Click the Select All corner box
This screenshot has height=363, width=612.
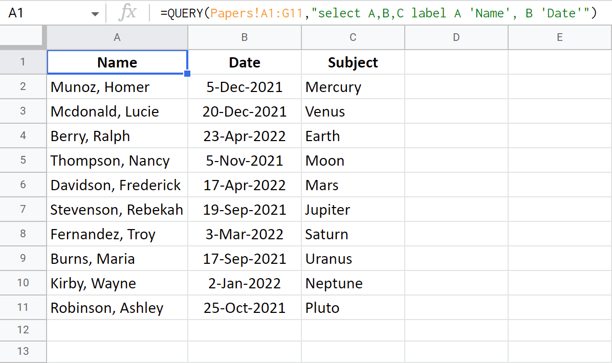coord(21,37)
